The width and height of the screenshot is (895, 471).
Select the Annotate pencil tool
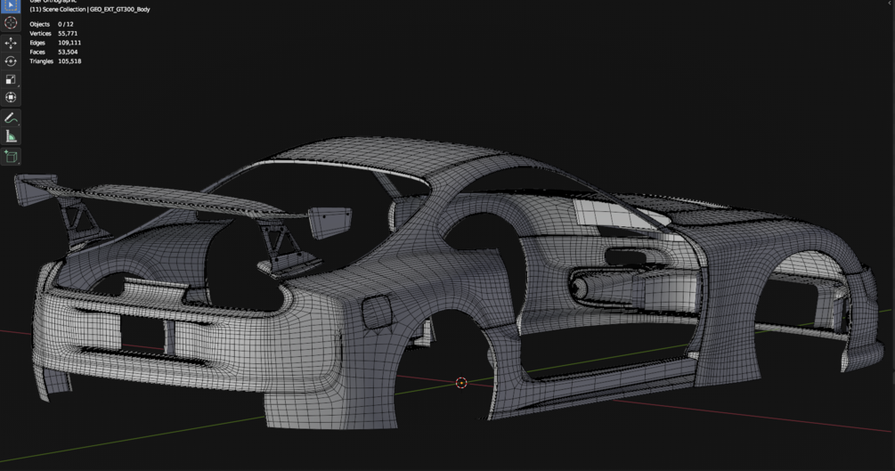[11, 118]
